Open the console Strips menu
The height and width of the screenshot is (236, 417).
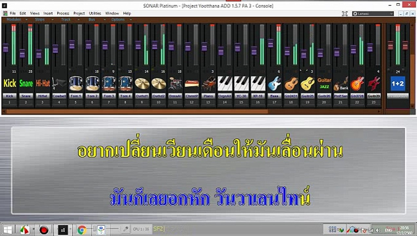point(40,20)
